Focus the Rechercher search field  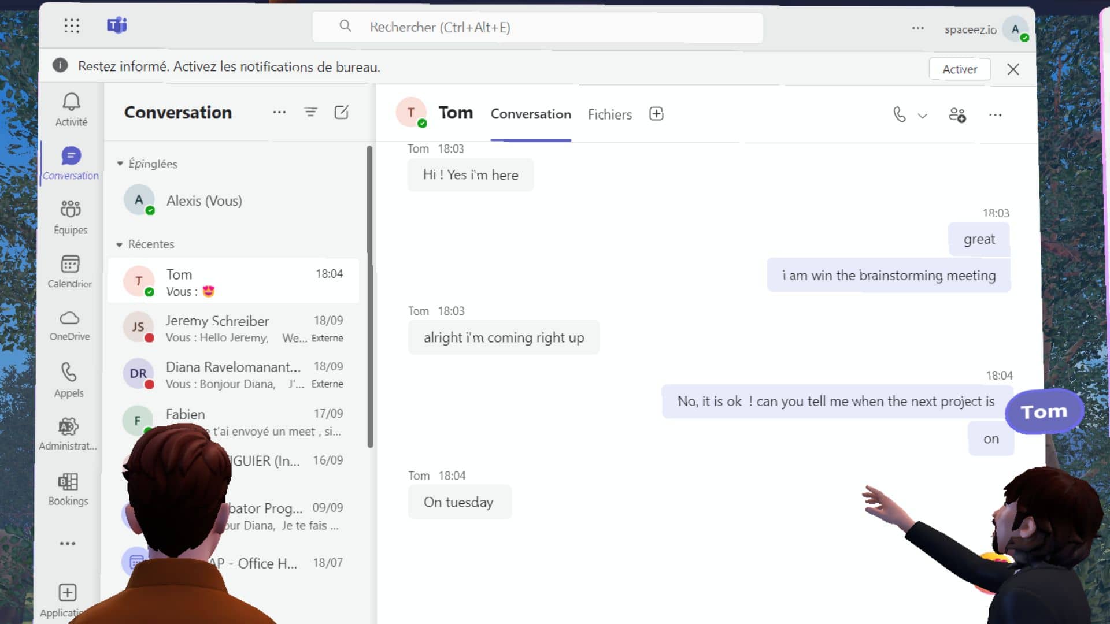[x=538, y=27]
